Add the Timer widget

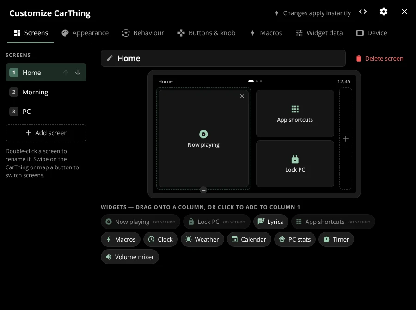336,239
